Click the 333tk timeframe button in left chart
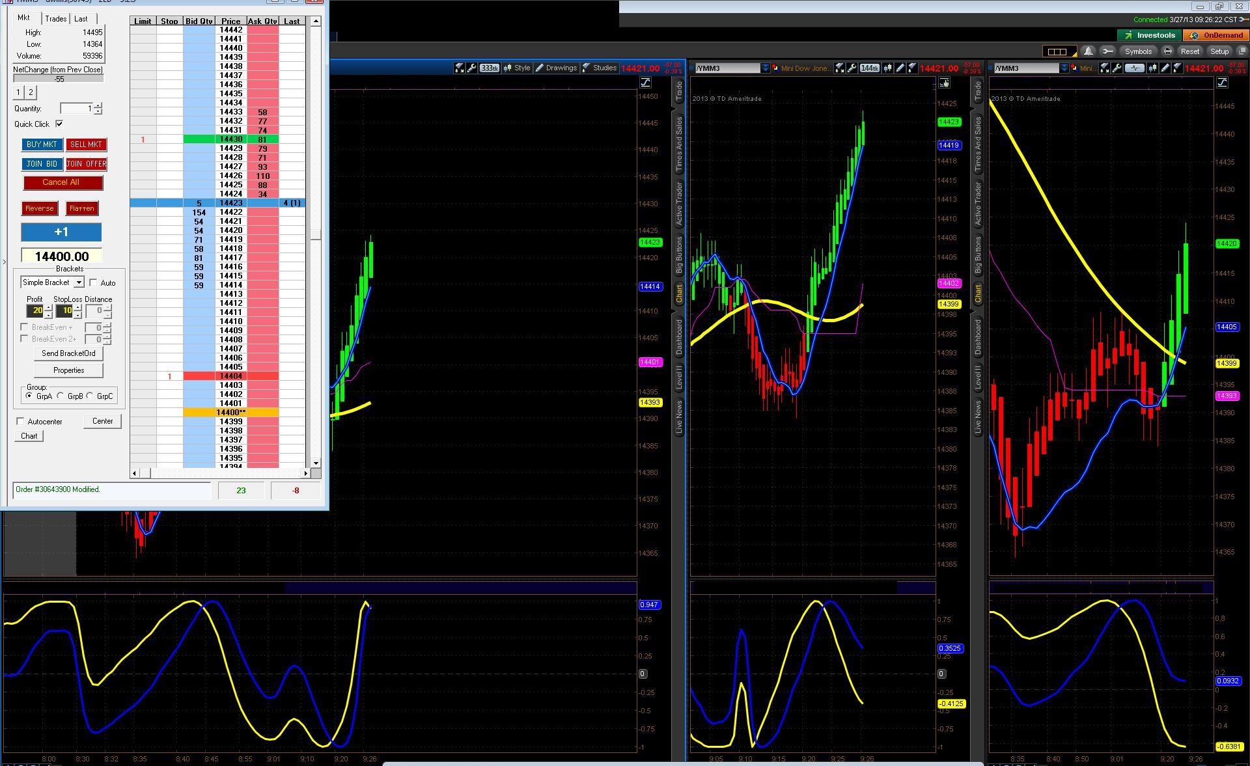The height and width of the screenshot is (766, 1250). (x=489, y=68)
